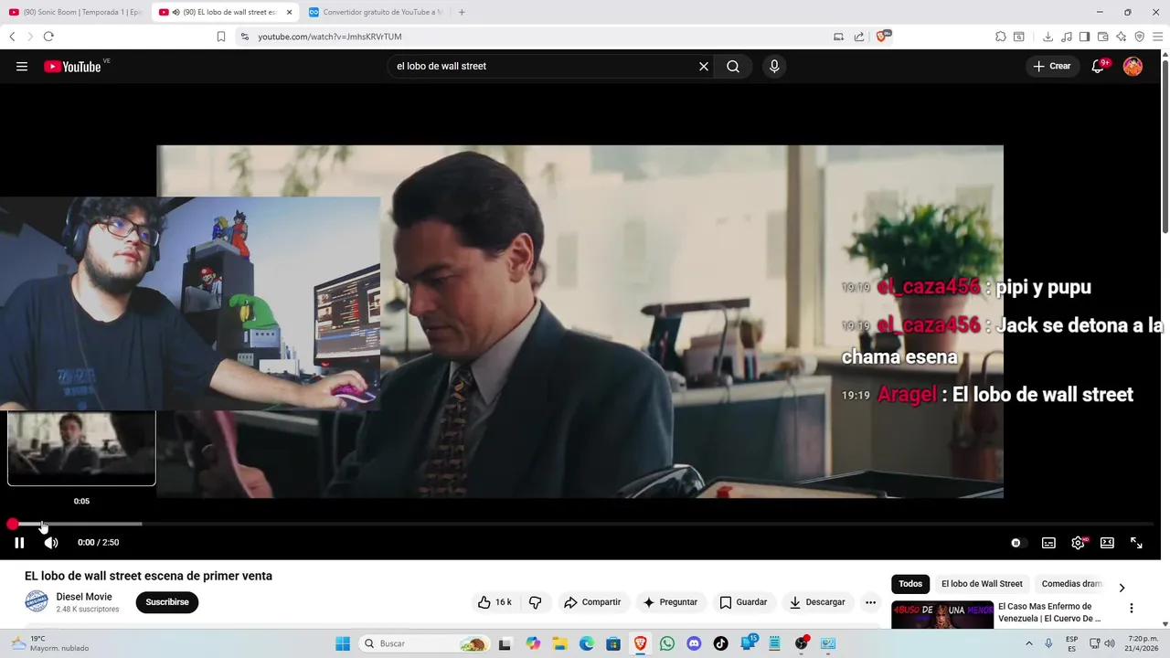The width and height of the screenshot is (1170, 658).
Task: Subscribe to Diesel Movie channel
Action: pos(167,602)
